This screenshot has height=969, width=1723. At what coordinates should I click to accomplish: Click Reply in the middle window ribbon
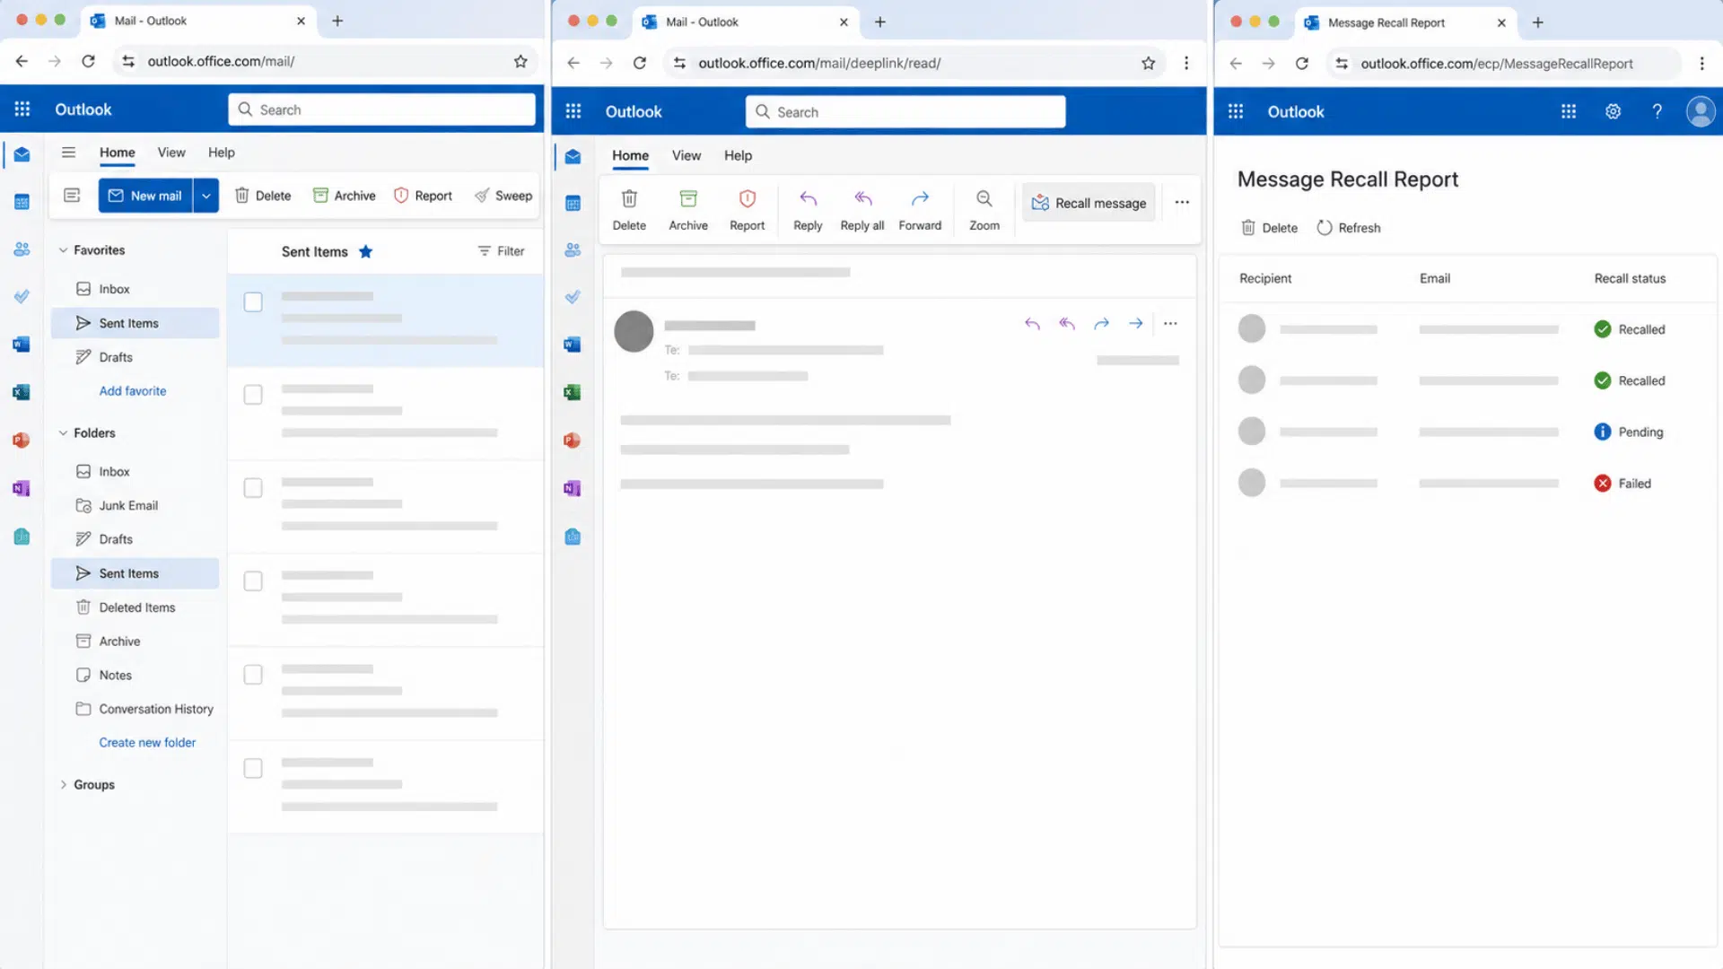(808, 210)
